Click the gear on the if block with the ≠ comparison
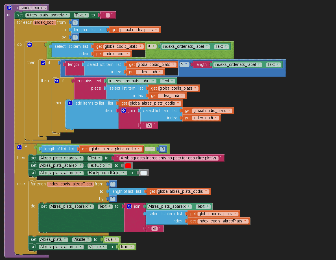Image resolution: width=336 pixels, height=260 pixels. [29, 45]
